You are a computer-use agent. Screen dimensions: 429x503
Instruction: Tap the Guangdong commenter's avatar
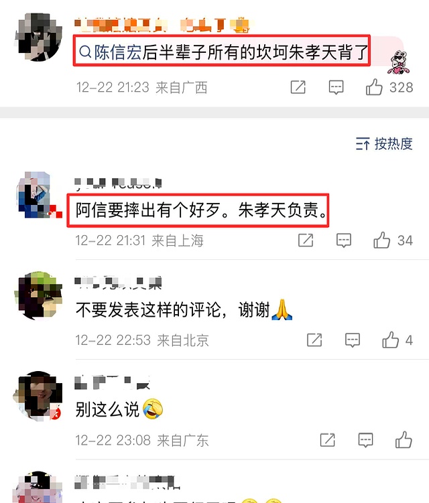pos(38,396)
